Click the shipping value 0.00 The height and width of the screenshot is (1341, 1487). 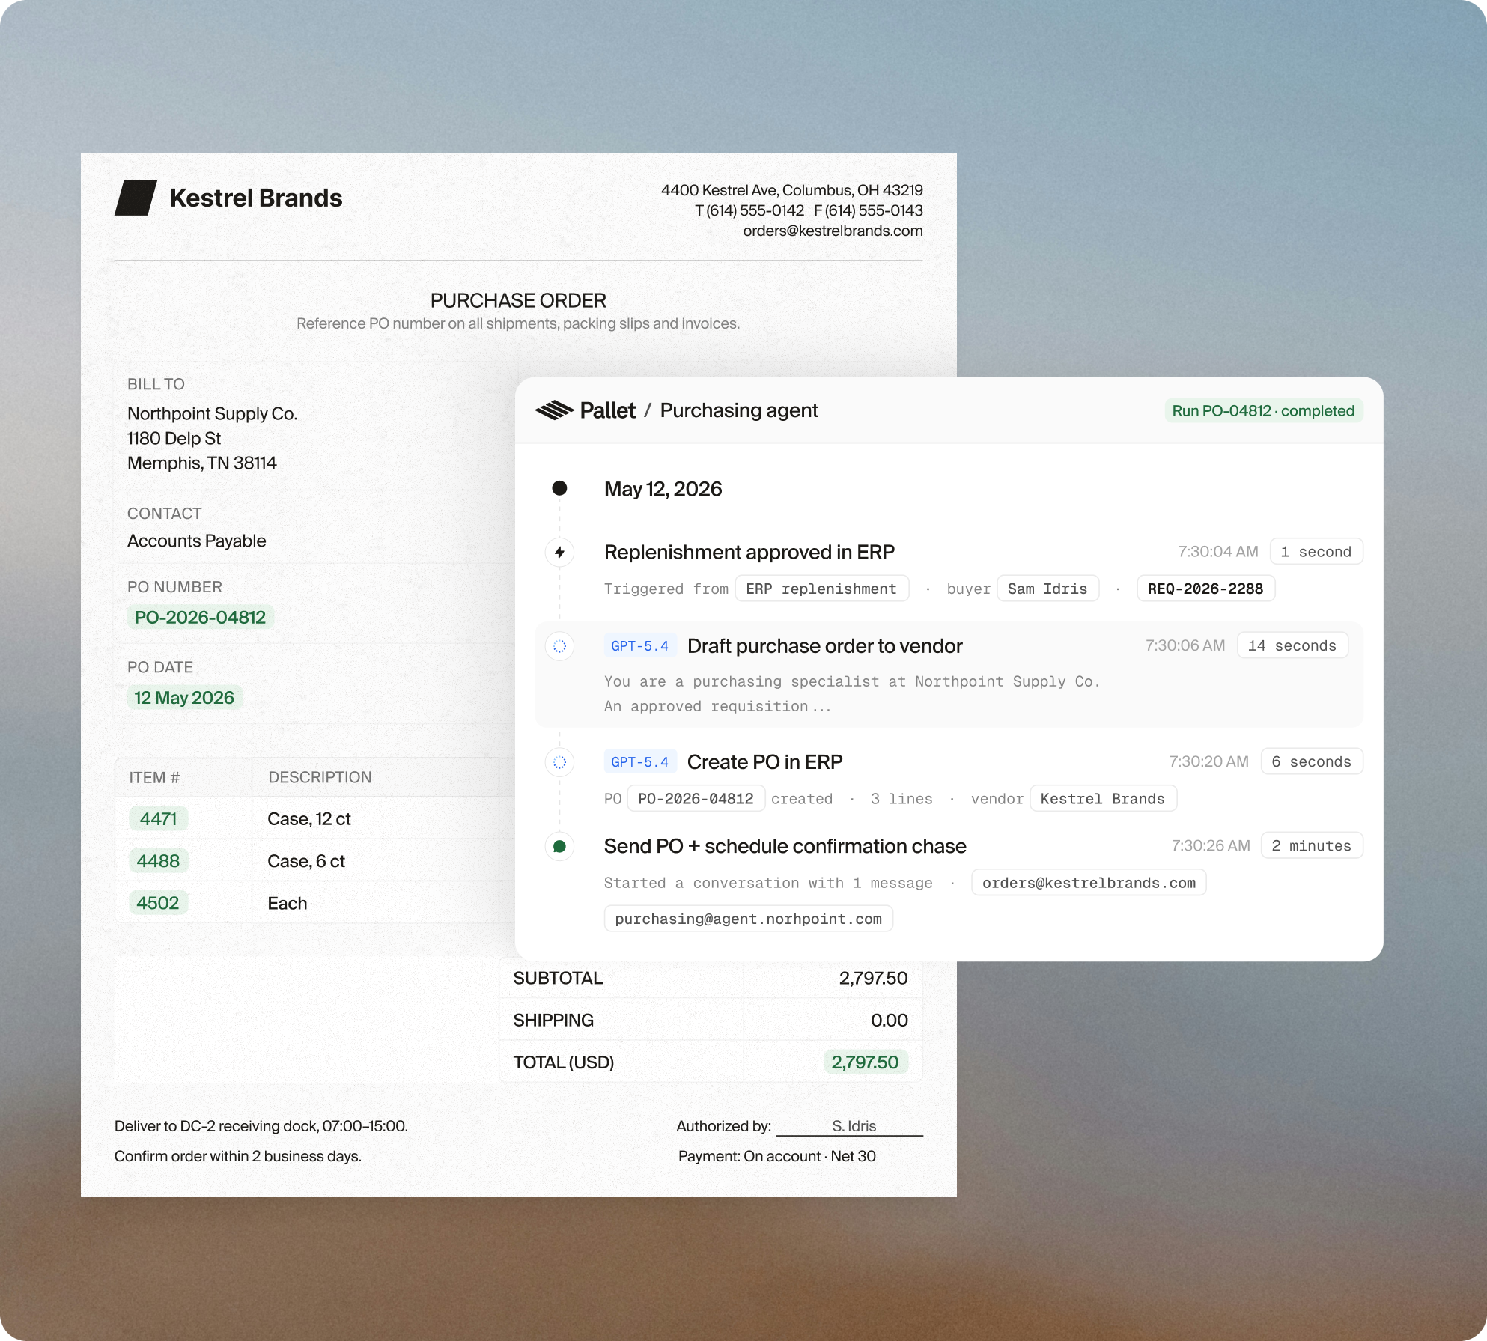[890, 1020]
